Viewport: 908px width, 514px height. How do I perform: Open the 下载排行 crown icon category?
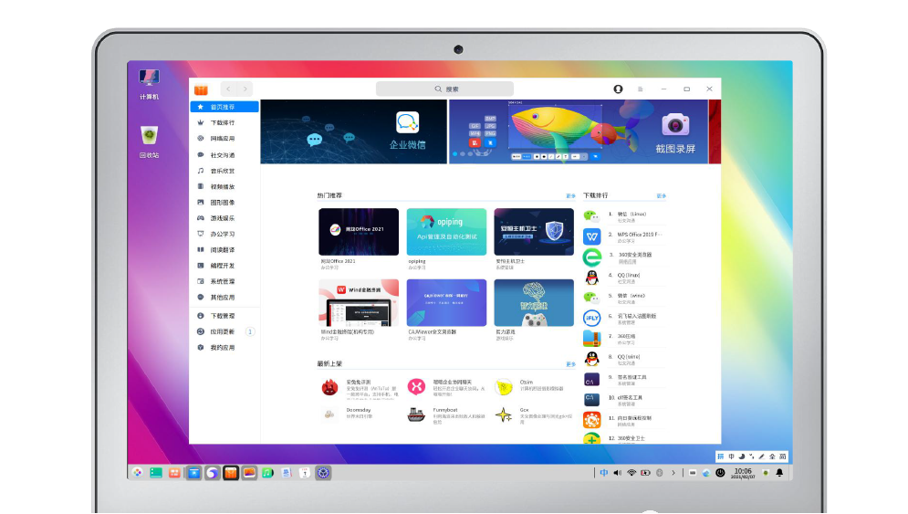201,123
